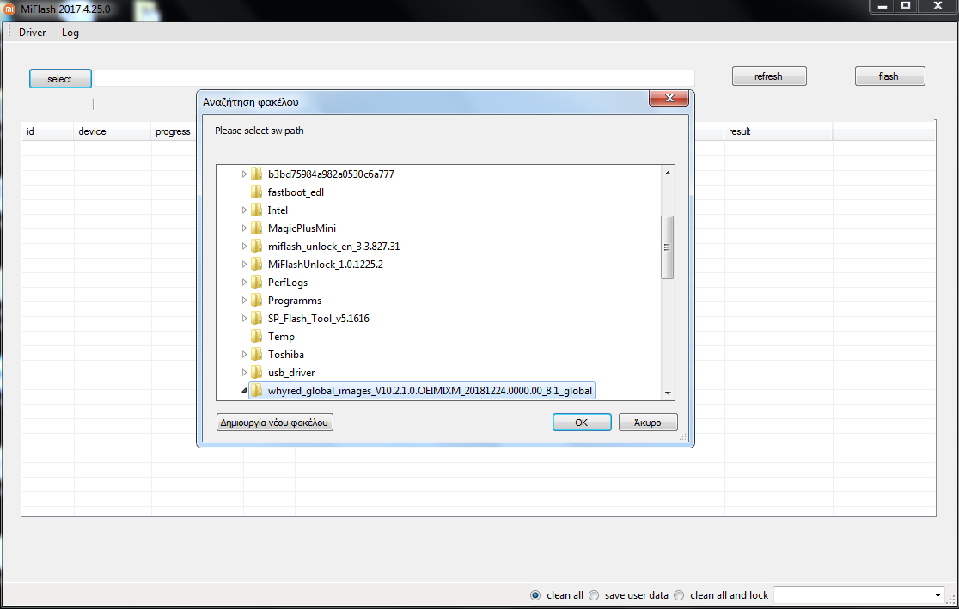Select the 'save user data' radio button
The width and height of the screenshot is (959, 609).
point(593,595)
